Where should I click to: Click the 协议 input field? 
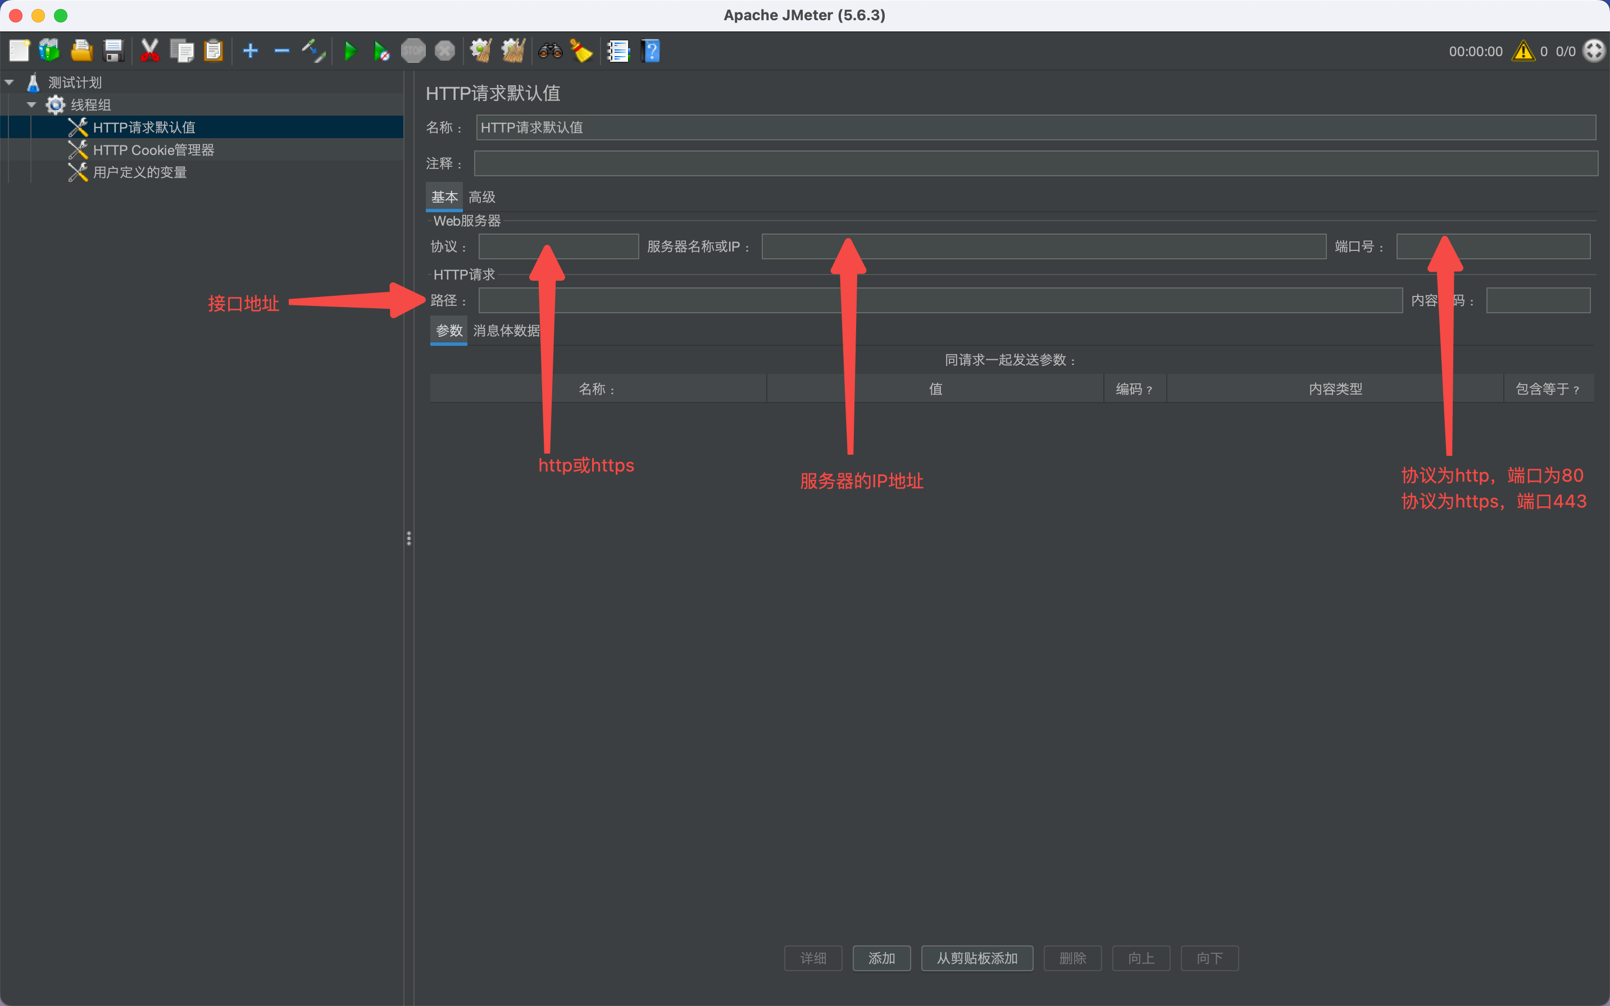coord(558,246)
